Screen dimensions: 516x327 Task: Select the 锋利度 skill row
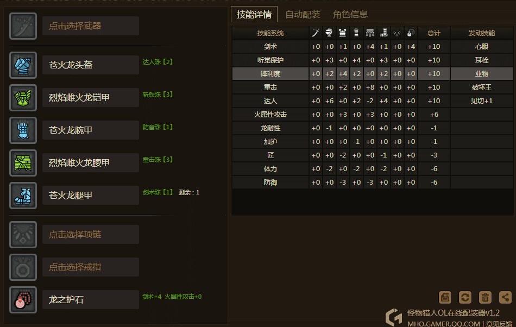(x=270, y=73)
